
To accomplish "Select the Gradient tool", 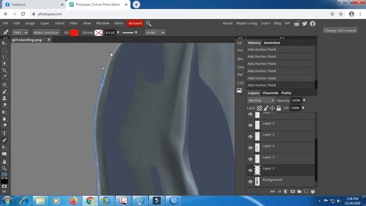I will 4,112.
